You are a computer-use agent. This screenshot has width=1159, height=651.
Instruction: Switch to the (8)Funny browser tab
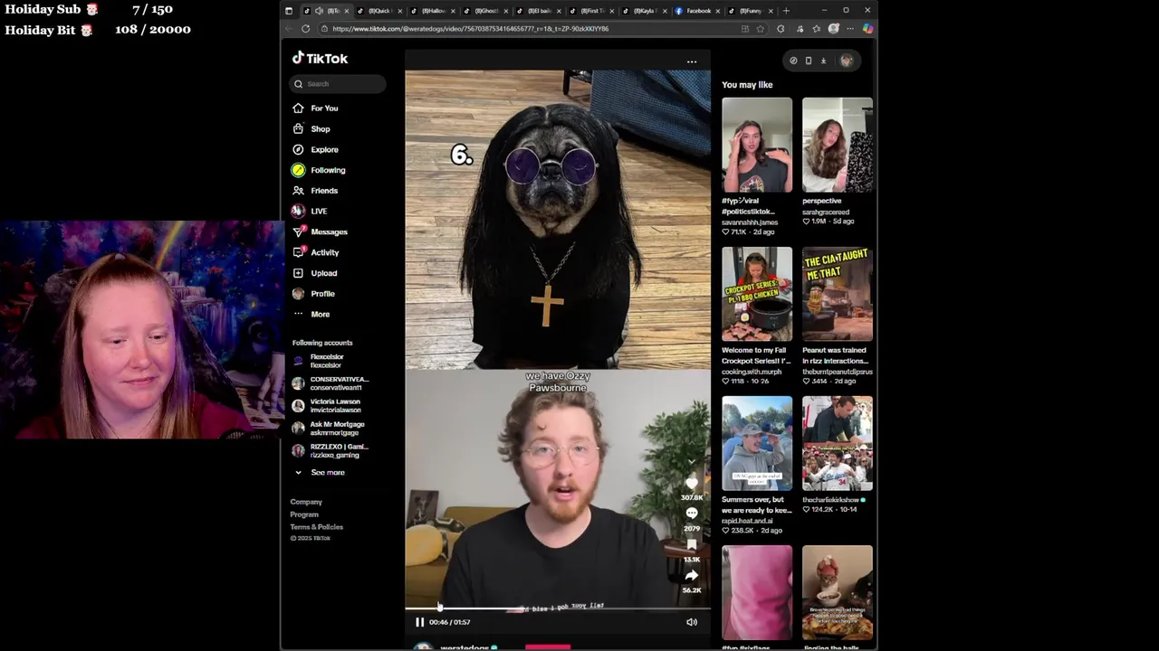pos(751,11)
